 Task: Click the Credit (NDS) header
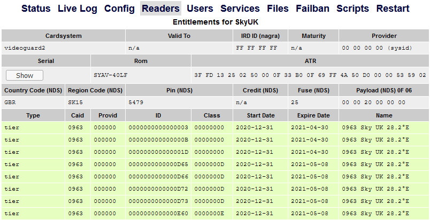[260, 90]
